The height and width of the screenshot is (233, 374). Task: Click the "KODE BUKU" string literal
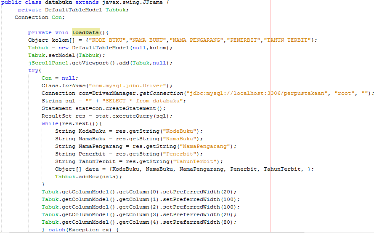click(107, 40)
